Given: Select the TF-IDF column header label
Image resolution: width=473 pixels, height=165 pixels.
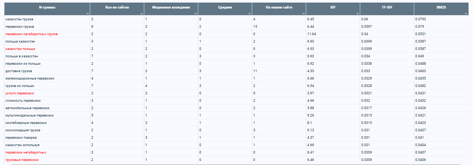Looking at the screenshot, I should (x=387, y=7).
